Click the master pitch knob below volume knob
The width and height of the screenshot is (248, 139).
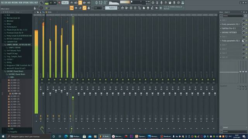[x=41, y=8]
